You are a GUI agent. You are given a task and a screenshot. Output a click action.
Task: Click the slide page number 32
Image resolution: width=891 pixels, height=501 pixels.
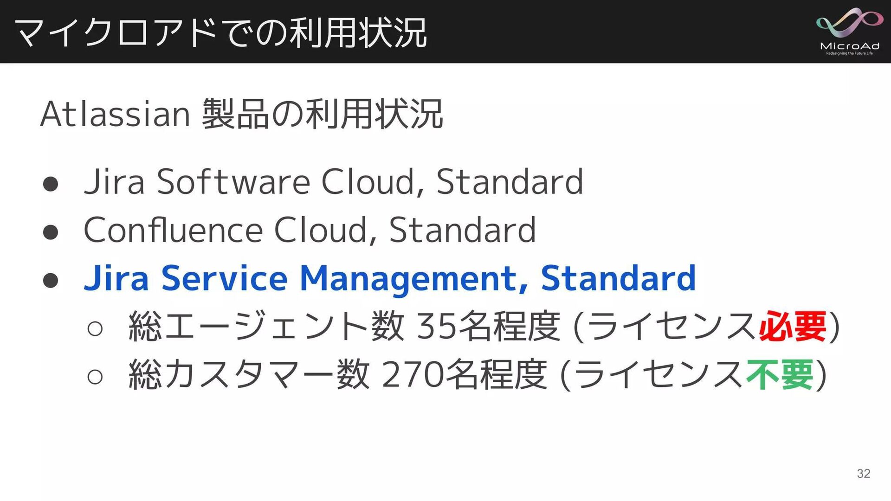pos(863,474)
